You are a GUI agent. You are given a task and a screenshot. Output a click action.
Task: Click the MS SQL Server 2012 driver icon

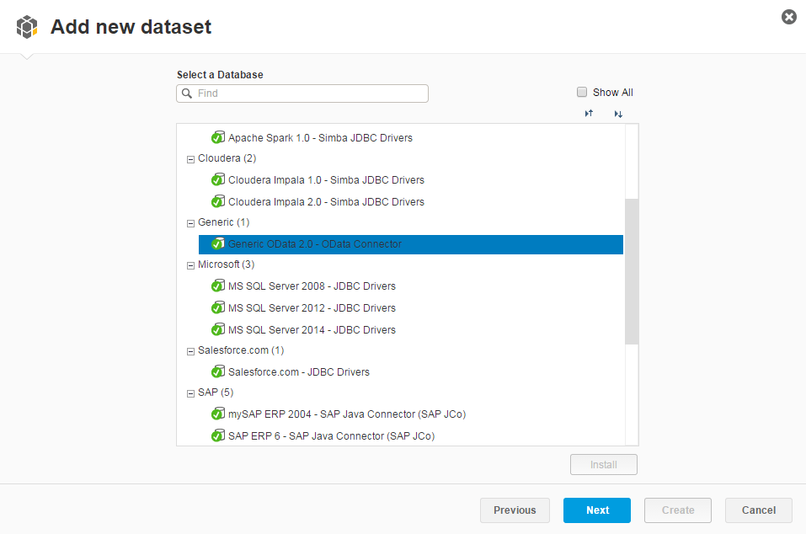tap(218, 307)
